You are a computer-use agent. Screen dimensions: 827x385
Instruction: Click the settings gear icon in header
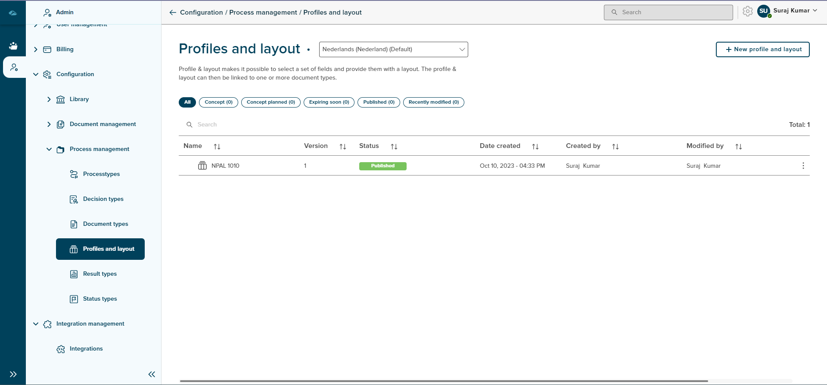[x=748, y=12]
